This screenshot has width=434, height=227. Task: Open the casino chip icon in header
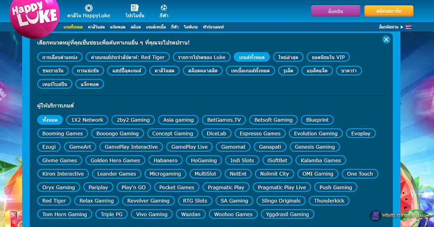click(89, 8)
